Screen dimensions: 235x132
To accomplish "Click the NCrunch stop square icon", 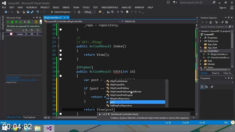I will [x=25, y=22].
